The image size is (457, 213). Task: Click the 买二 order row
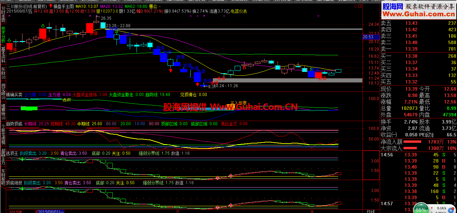(x=418, y=62)
